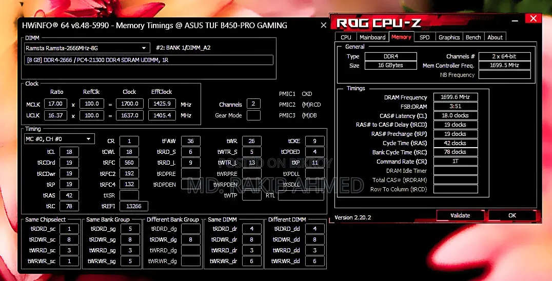The height and width of the screenshot is (281, 552).
Task: Open the CPU tab in CPU-Z
Action: point(346,37)
